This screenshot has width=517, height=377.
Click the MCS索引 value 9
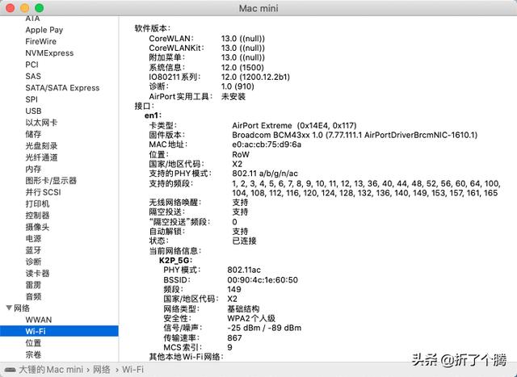[x=229, y=347]
